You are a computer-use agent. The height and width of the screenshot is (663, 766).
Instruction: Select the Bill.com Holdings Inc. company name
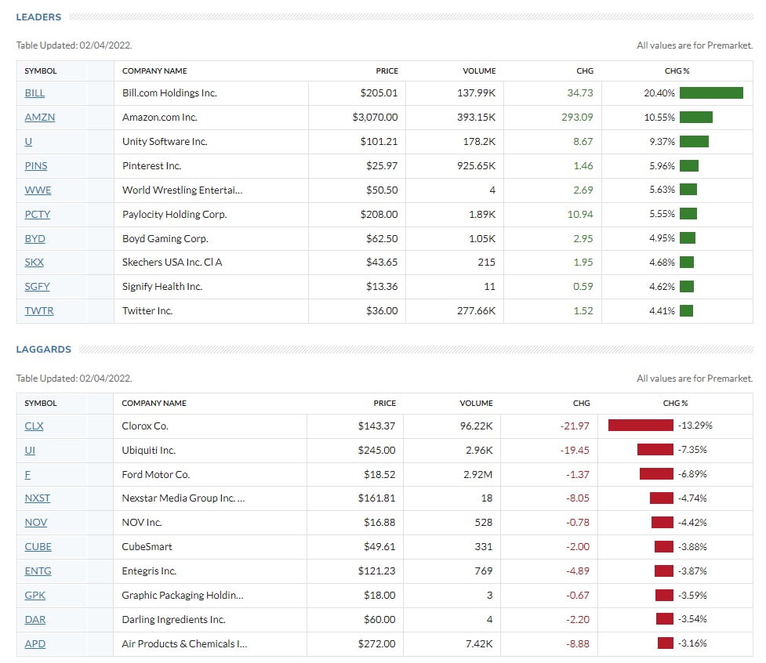169,92
